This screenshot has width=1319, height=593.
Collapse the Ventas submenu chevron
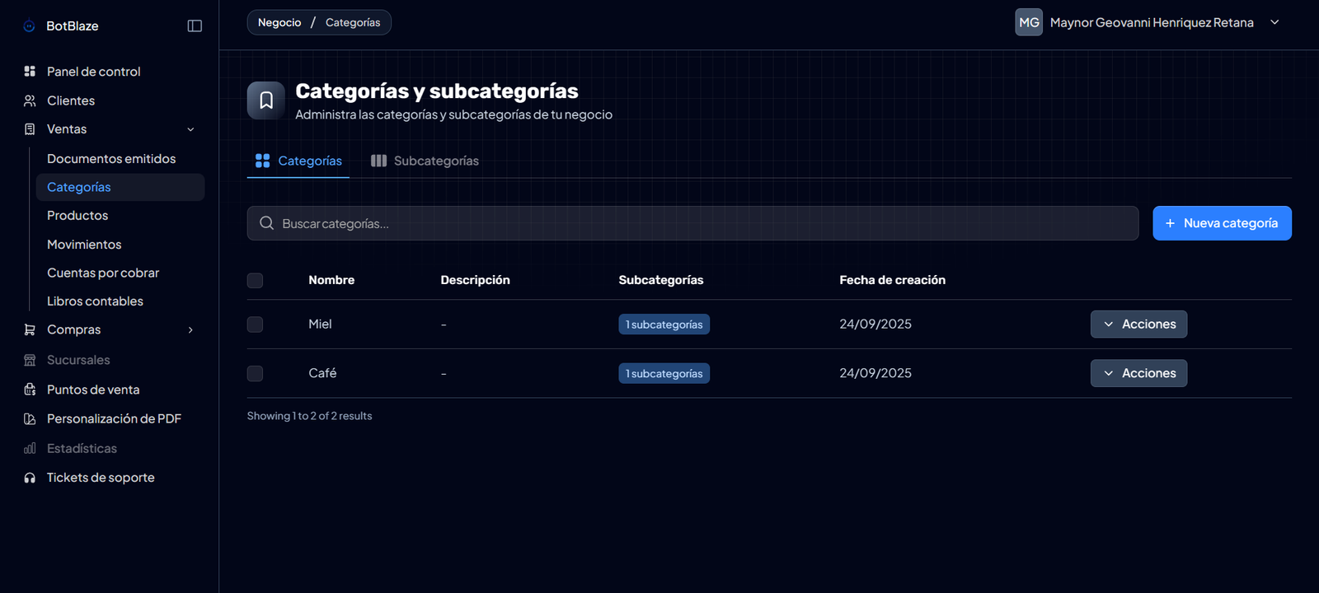pos(190,129)
